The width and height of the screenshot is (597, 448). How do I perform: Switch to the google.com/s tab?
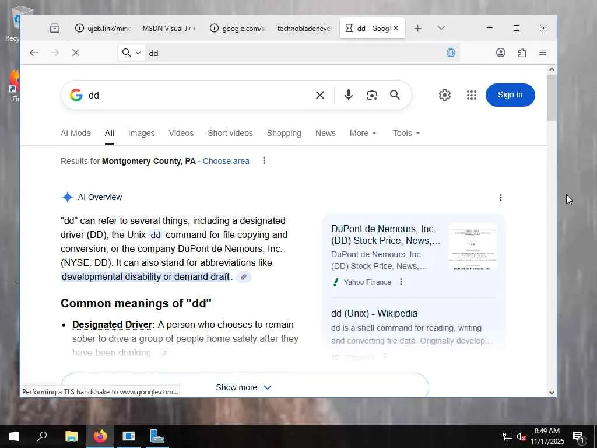[x=237, y=28]
